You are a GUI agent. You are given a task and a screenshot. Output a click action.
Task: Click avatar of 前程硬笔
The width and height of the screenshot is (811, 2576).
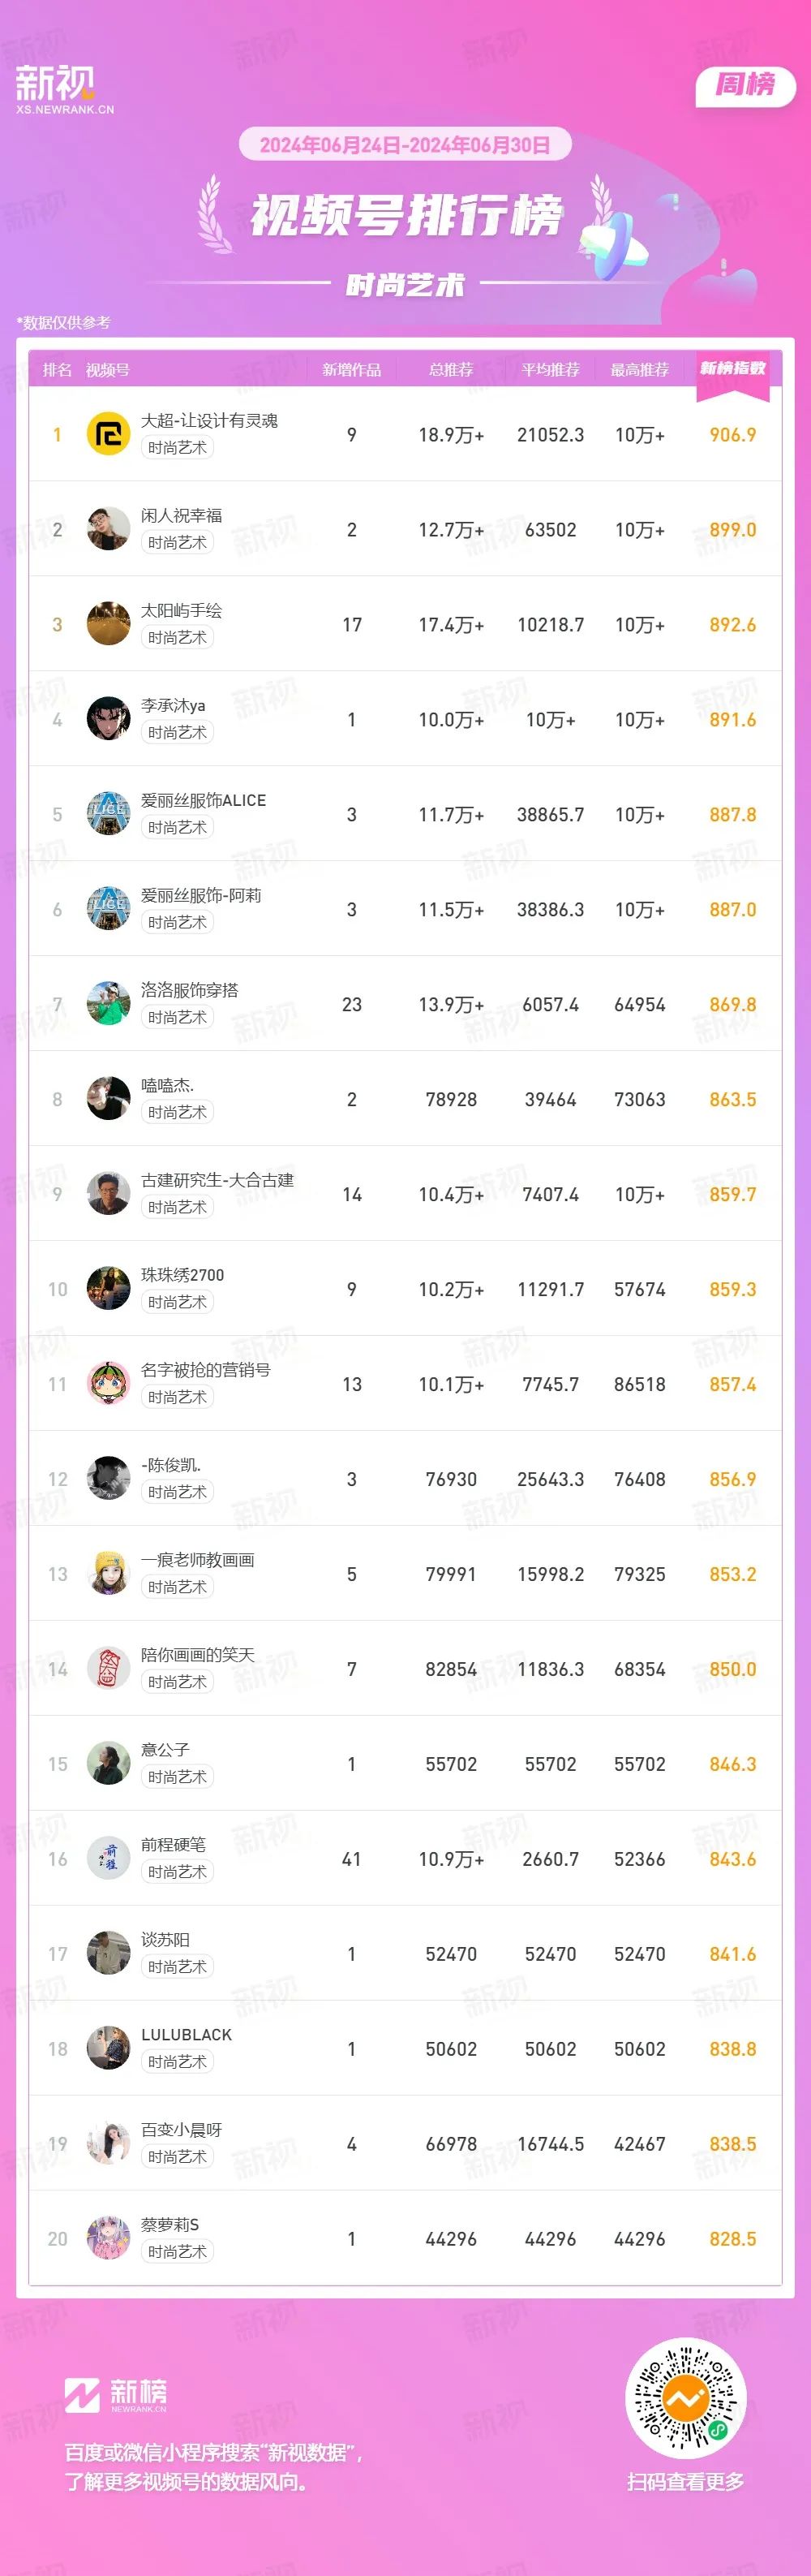(x=108, y=1859)
